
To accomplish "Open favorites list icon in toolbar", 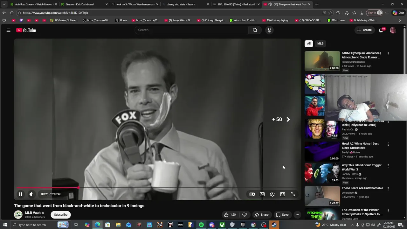I will click(354, 13).
